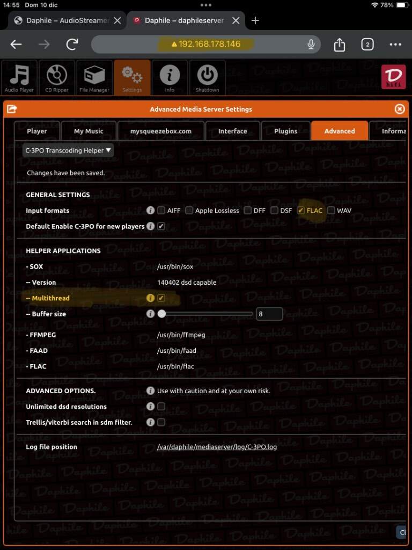Show info for Multithread option
Image resolution: width=412 pixels, height=550 pixels.
click(x=150, y=298)
